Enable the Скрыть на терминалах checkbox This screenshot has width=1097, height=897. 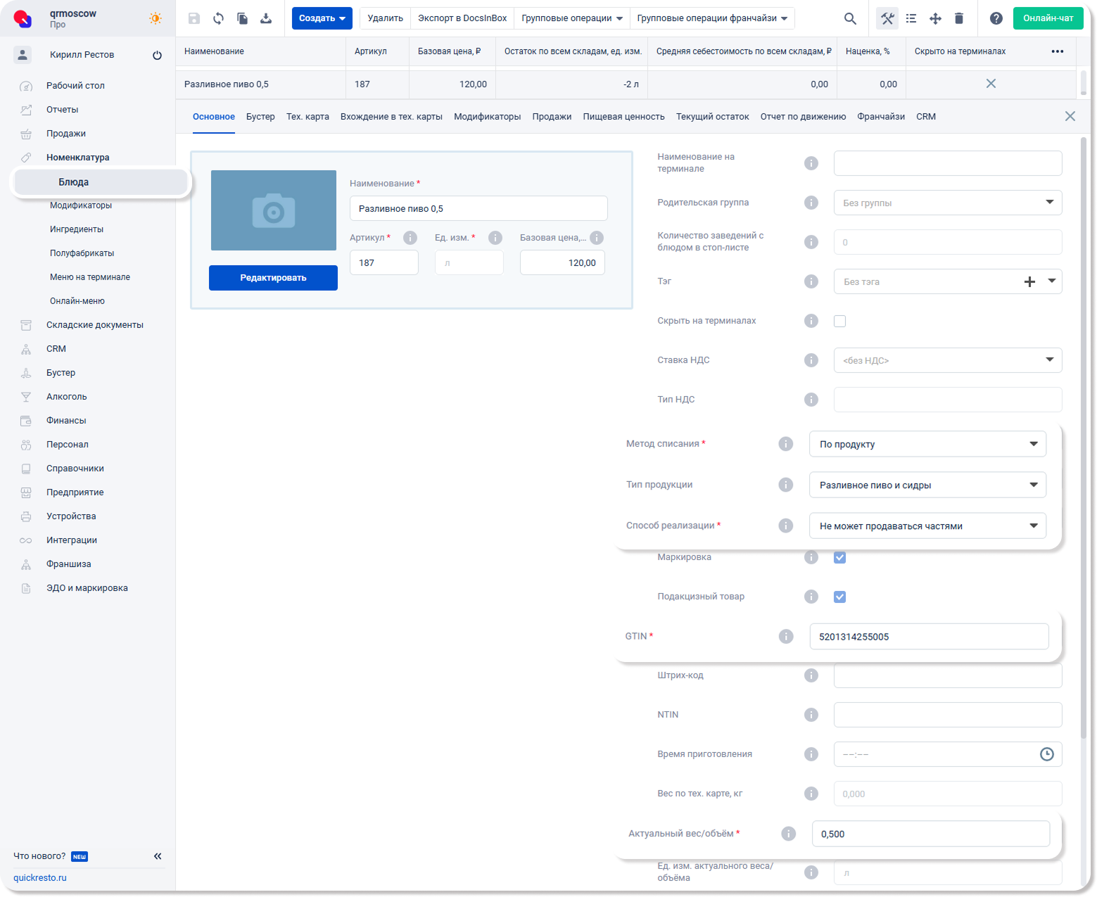(x=839, y=321)
